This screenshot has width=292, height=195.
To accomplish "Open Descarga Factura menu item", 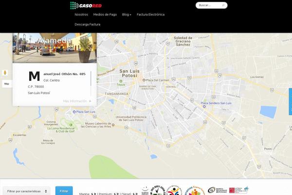I will [x=87, y=24].
